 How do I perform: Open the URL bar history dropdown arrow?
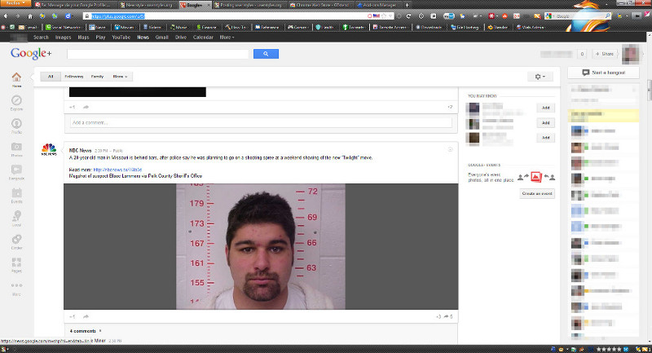coord(390,15)
